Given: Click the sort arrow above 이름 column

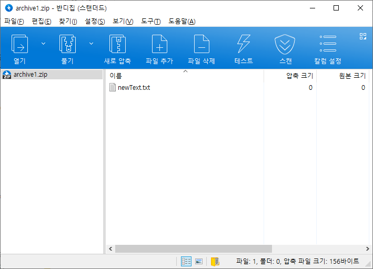Looking at the screenshot, I should (186, 71).
